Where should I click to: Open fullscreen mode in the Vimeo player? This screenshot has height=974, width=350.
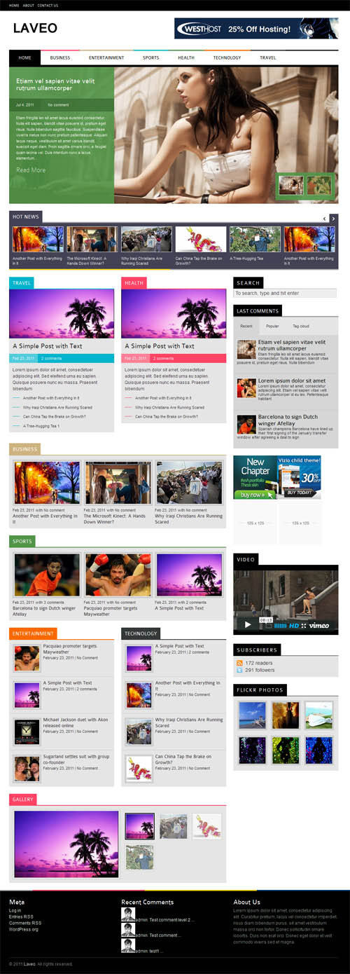304,625
